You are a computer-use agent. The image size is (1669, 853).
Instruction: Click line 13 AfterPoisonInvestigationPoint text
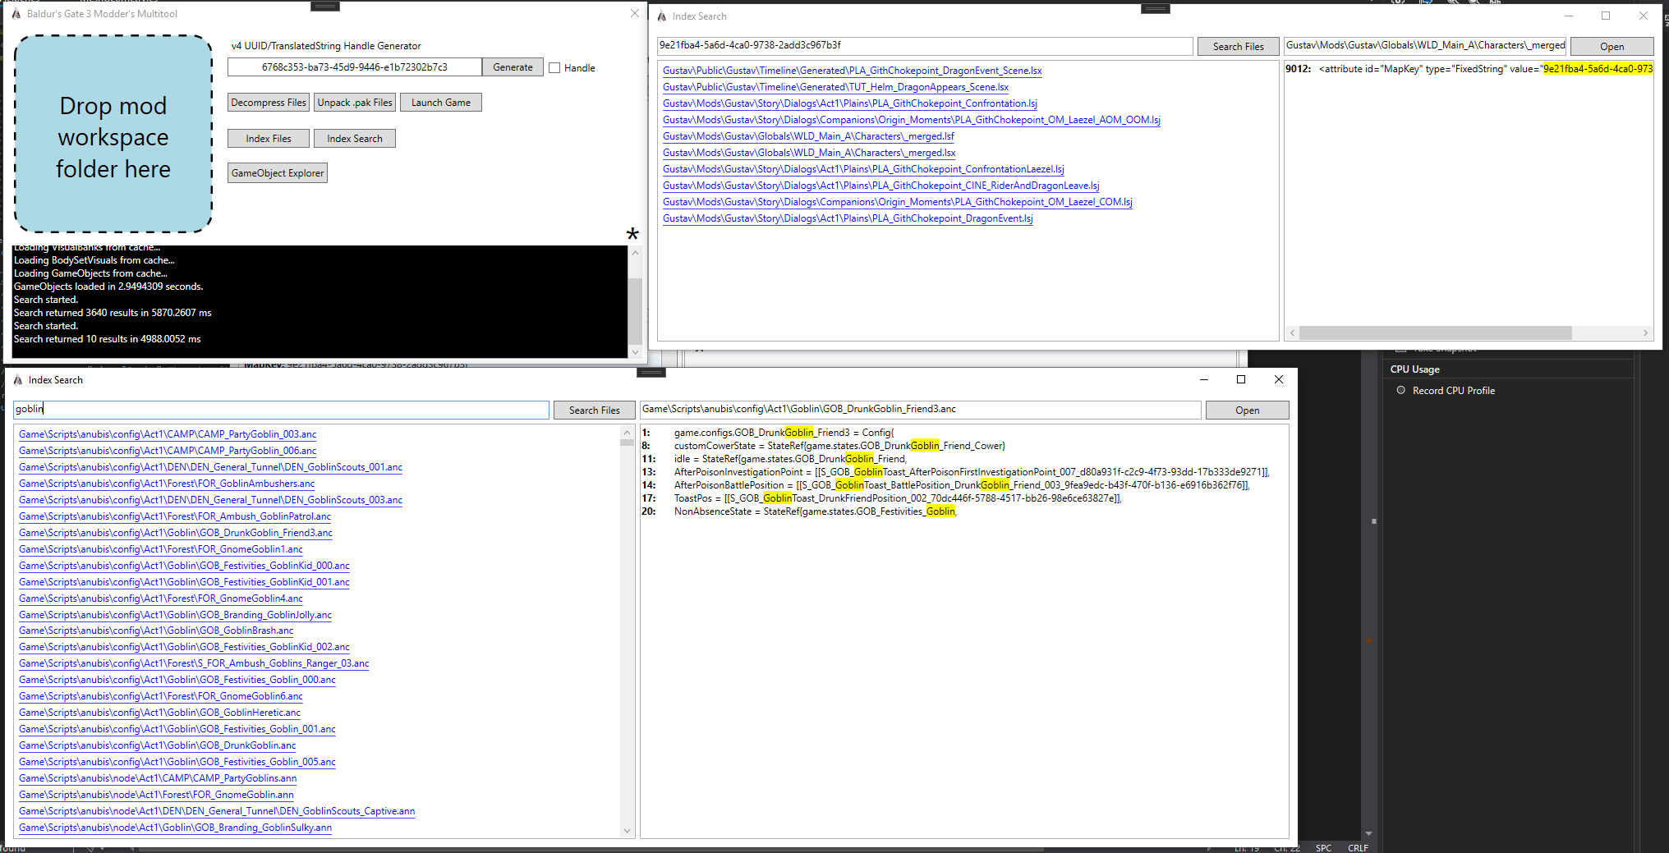(972, 472)
